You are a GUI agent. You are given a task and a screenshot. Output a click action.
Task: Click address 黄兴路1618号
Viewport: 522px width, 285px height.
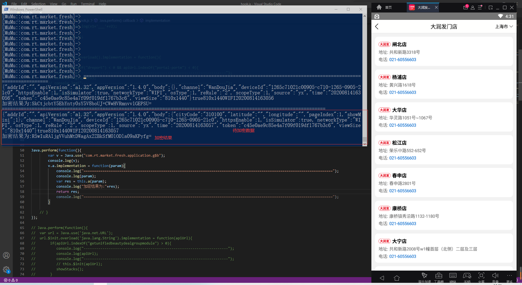click(402, 85)
